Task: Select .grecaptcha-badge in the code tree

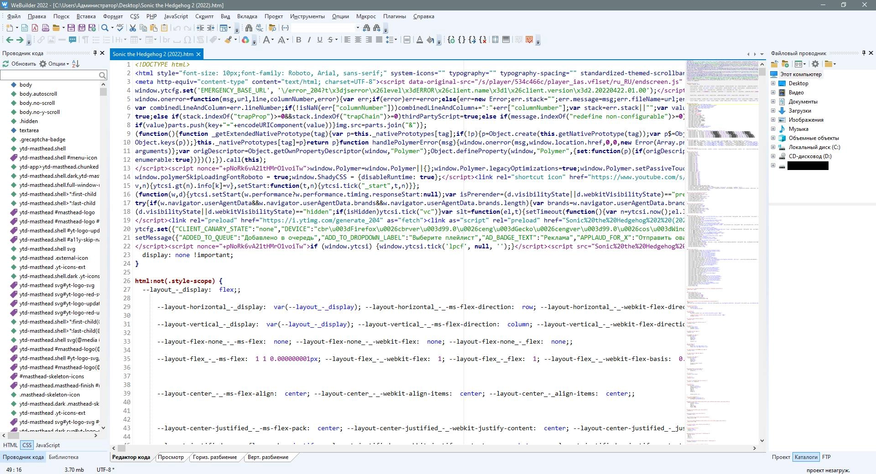Action: [42, 139]
